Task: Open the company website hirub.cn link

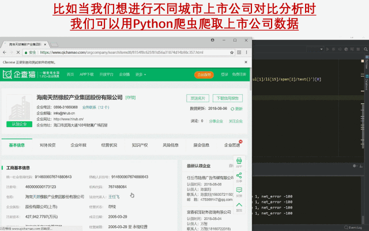Action: click(x=69, y=119)
